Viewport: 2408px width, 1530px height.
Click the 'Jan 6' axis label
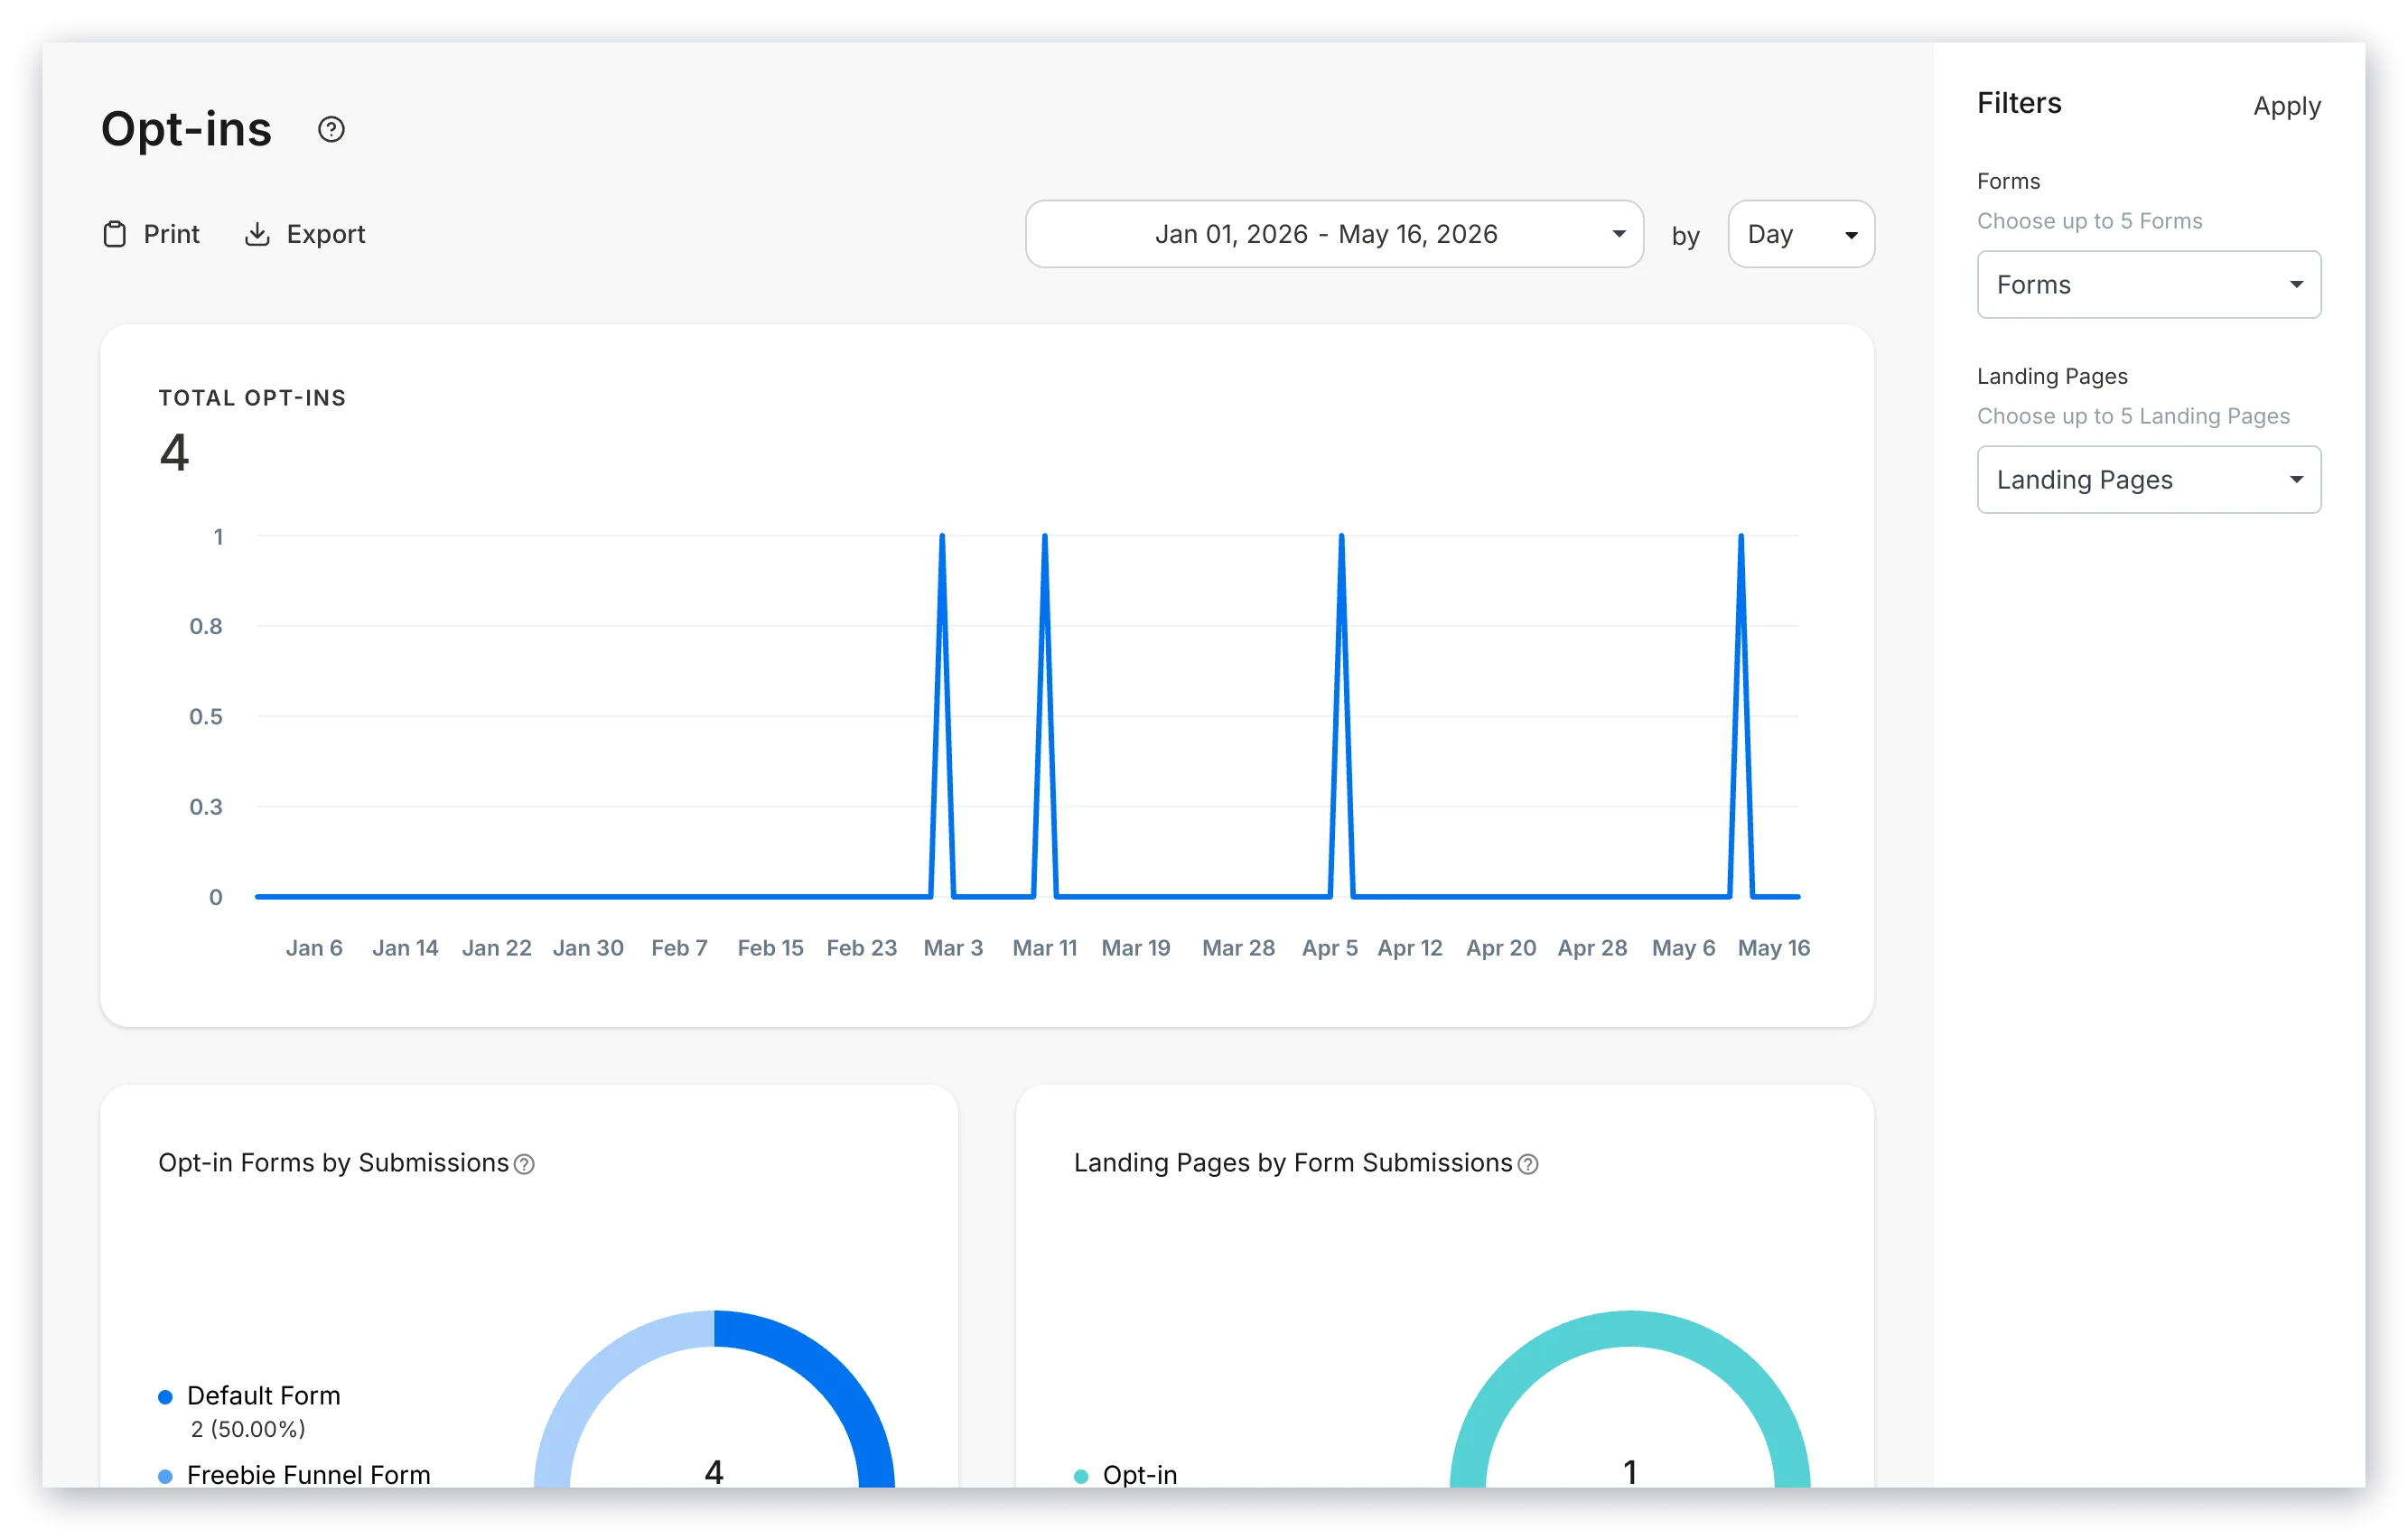[x=314, y=948]
